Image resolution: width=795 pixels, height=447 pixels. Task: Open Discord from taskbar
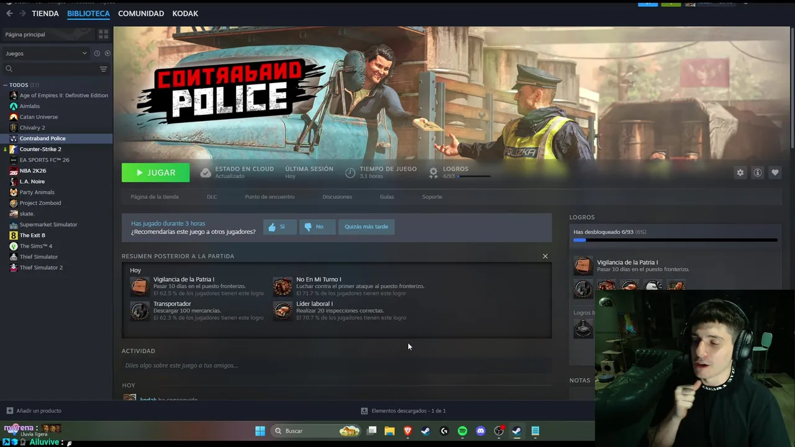[481, 431]
